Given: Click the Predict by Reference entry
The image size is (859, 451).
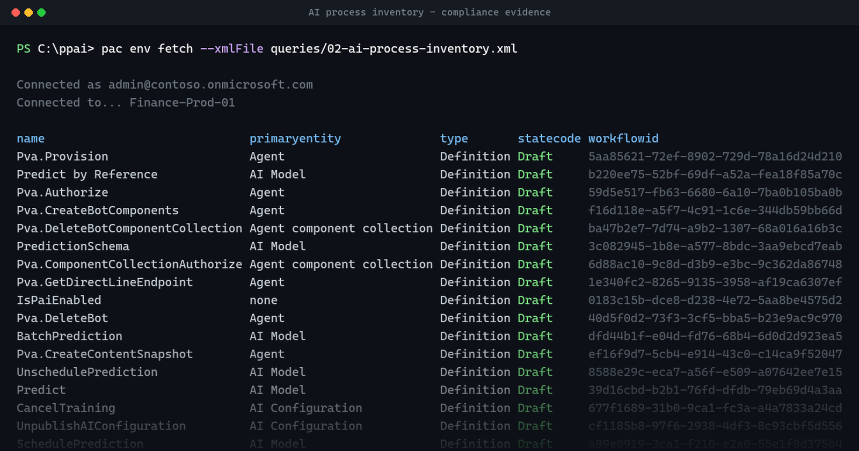Looking at the screenshot, I should coord(87,174).
